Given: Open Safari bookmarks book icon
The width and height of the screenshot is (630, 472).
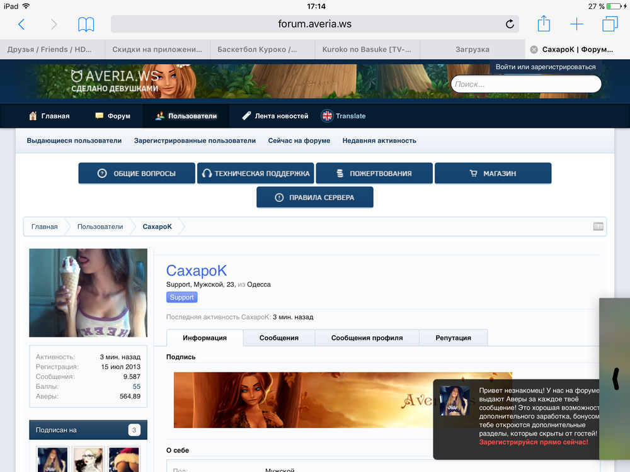Looking at the screenshot, I should pos(86,25).
